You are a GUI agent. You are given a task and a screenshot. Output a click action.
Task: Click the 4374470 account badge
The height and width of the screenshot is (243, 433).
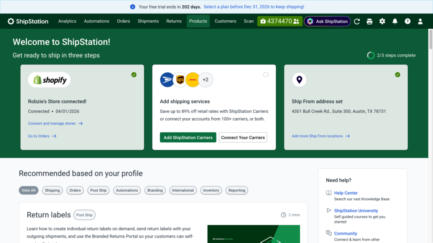[x=280, y=21]
